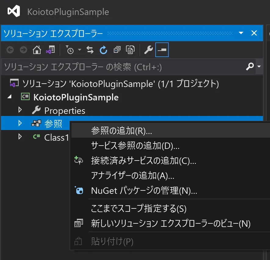This screenshot has height=260, width=270.
Task: Collapse the KoiotoPluginSample project node
Action: (x=9, y=97)
